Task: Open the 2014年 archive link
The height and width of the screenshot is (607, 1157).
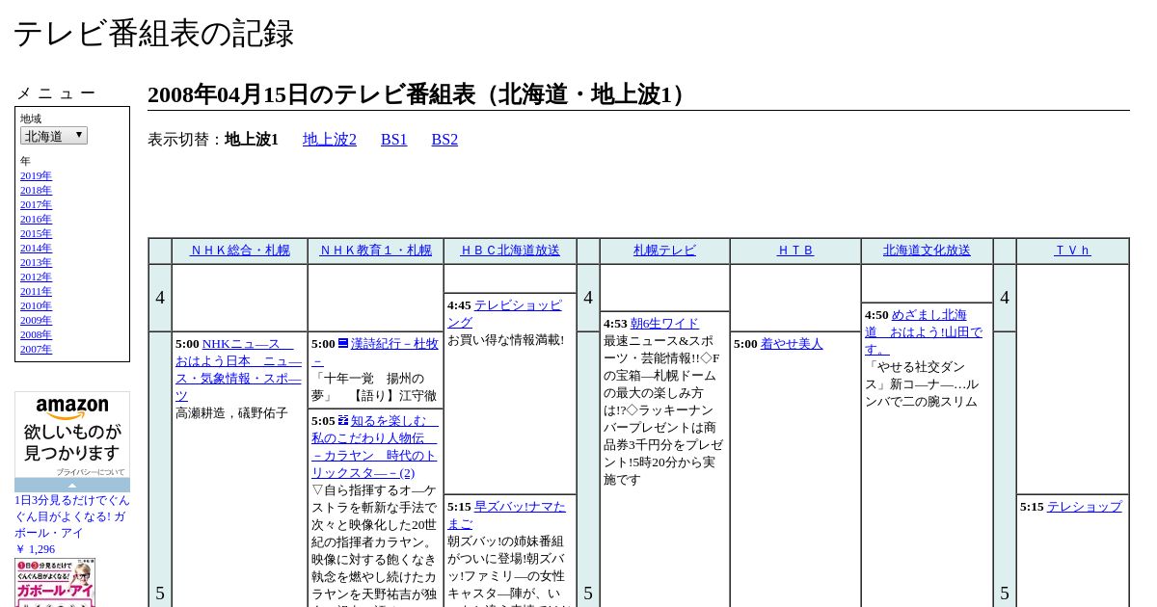Action: point(36,248)
